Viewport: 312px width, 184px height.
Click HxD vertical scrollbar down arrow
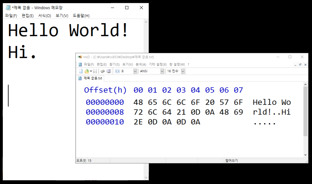[305, 155]
